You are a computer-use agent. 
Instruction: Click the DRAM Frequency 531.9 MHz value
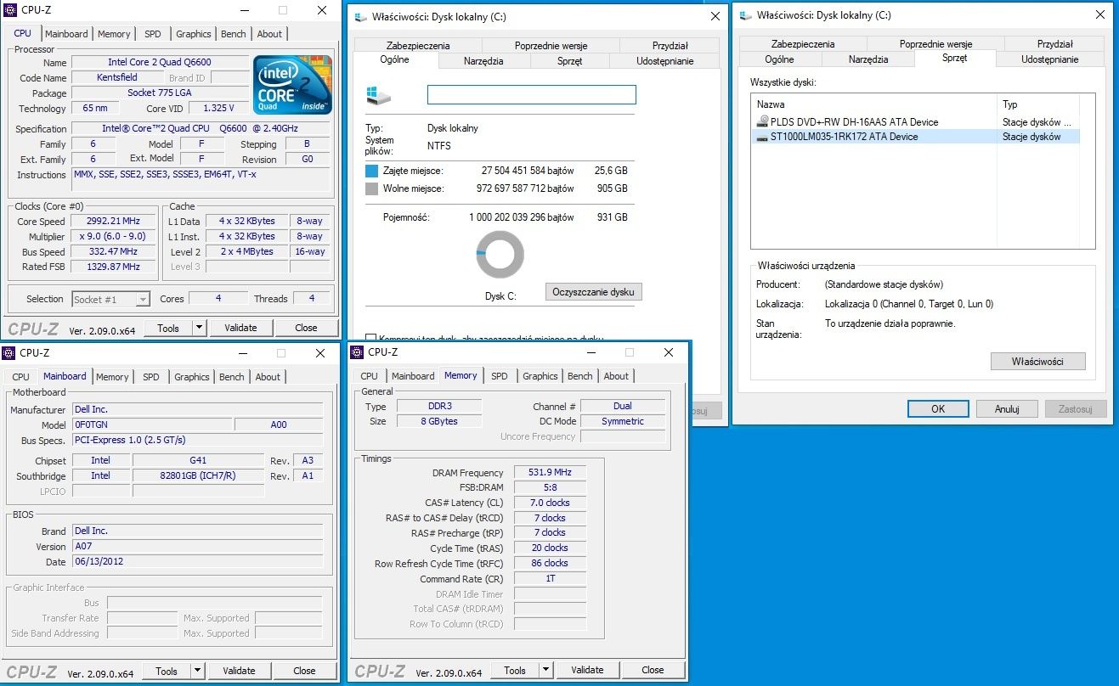coord(550,473)
